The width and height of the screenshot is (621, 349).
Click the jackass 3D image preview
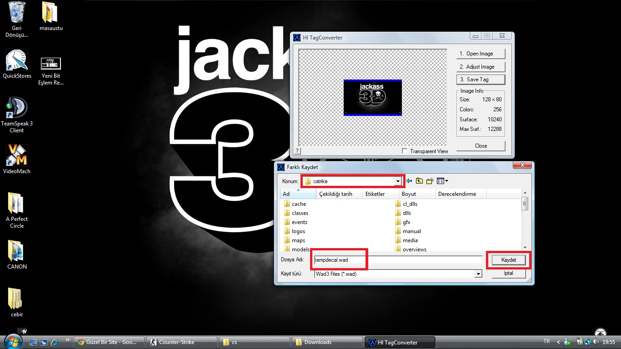tap(373, 98)
